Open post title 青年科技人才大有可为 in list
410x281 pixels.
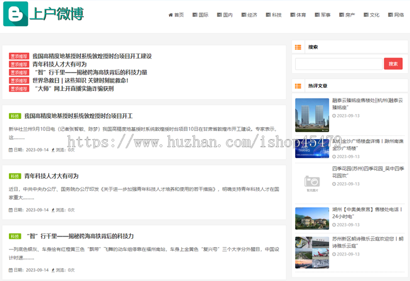pos(51,176)
